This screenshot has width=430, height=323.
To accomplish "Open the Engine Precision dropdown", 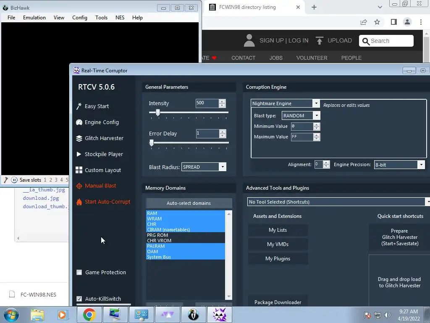I will (421, 165).
